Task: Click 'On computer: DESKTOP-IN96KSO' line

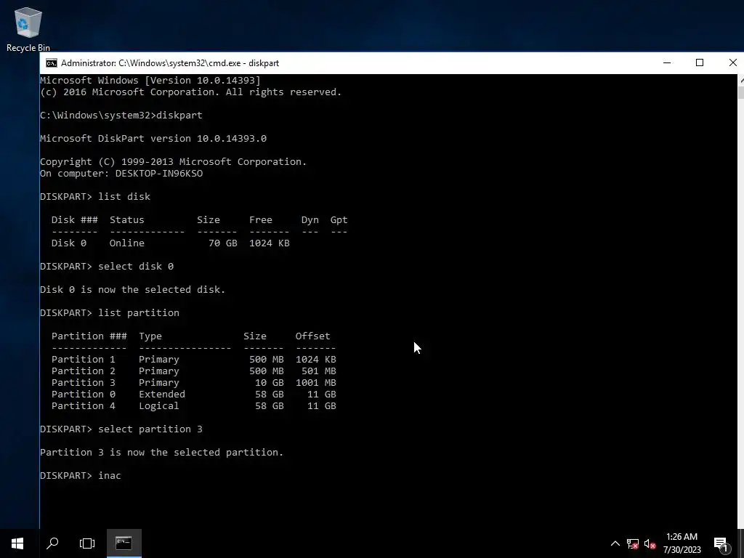Action: coord(121,174)
